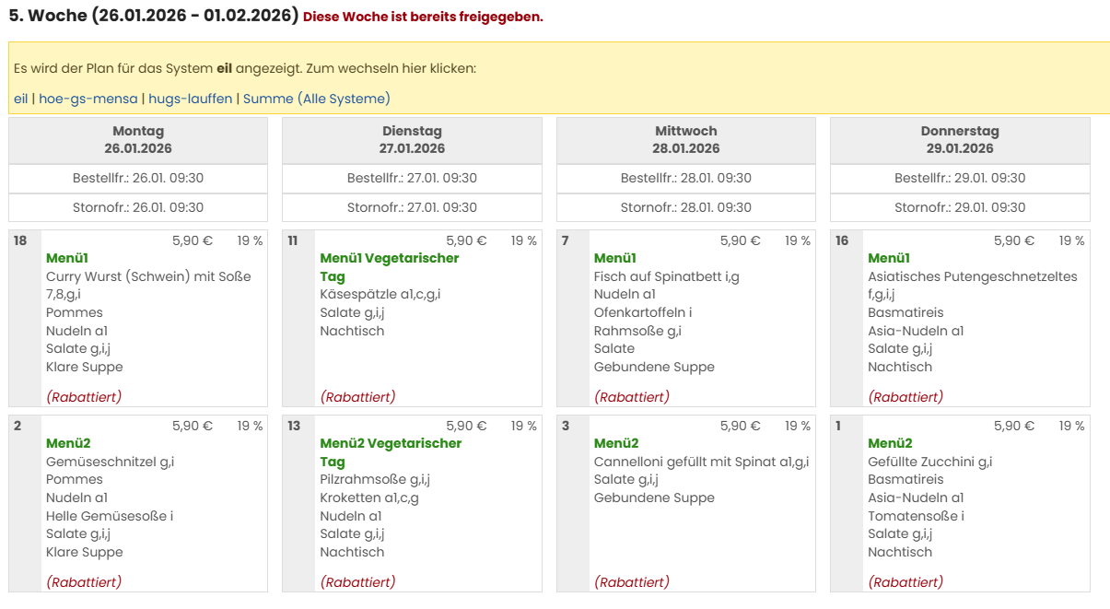Click the Donnerstag 29.01.2026 day header
This screenshot has width=1110, height=609.
tap(960, 140)
